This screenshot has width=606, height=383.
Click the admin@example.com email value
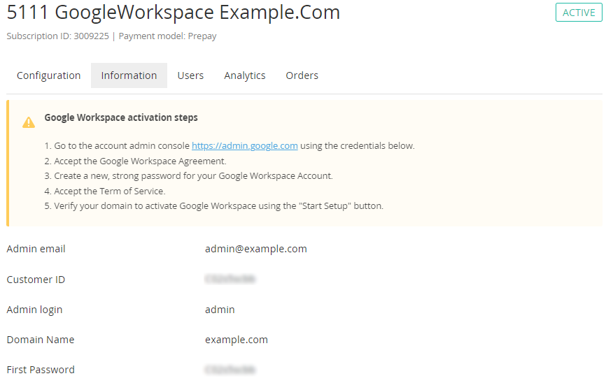pos(255,249)
